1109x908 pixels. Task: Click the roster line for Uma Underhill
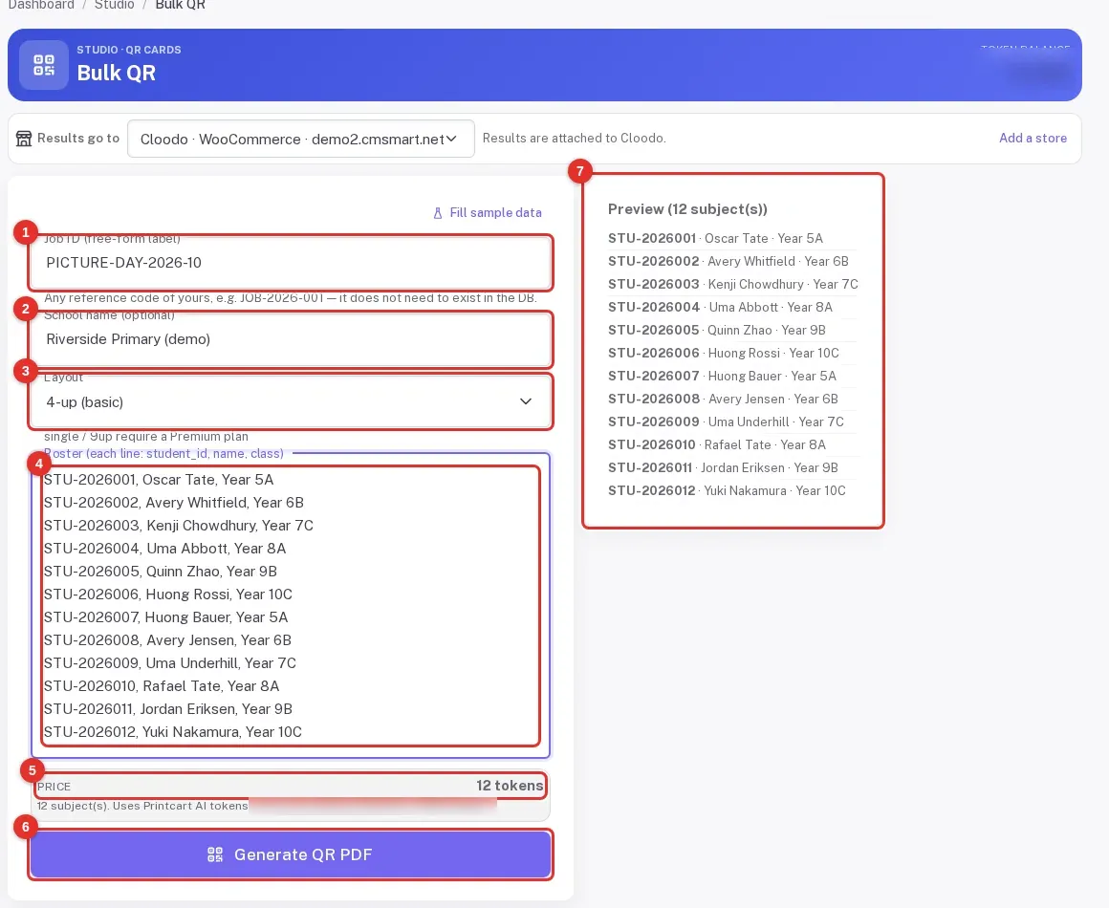pos(170,663)
